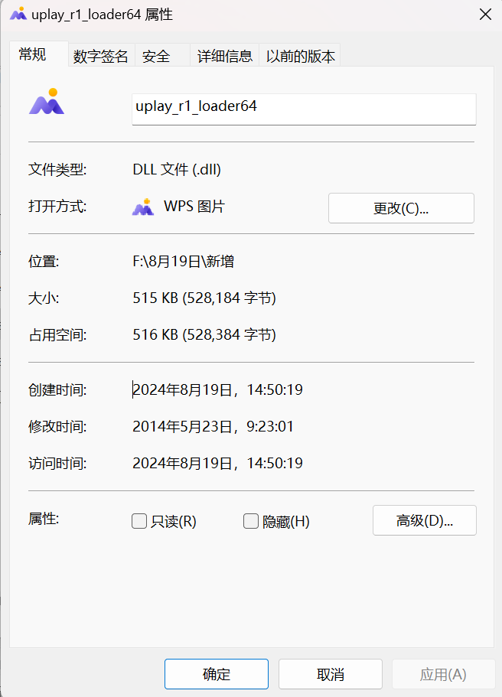This screenshot has height=697, width=502.
Task: Go to the 详细信息 tab
Action: click(x=225, y=56)
